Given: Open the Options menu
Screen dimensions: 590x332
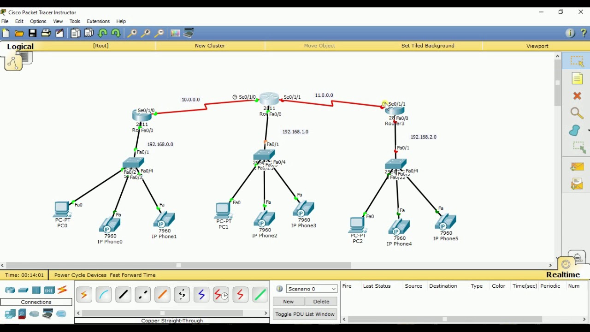Looking at the screenshot, I should click(38, 21).
